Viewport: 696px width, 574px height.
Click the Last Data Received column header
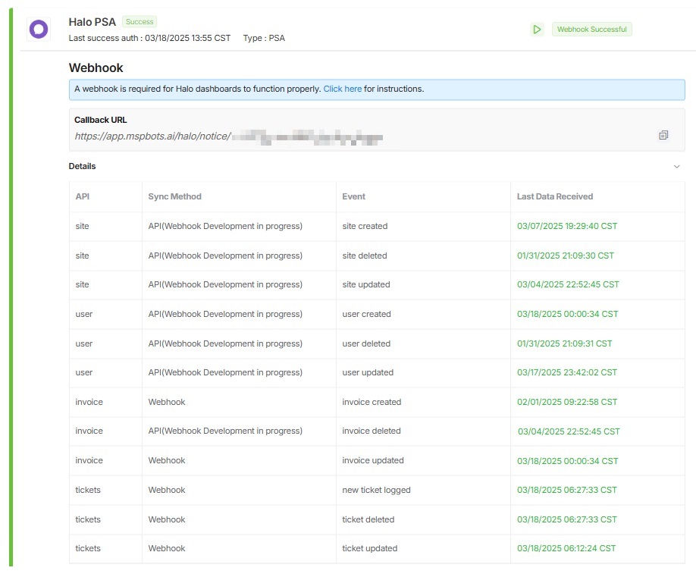[554, 196]
